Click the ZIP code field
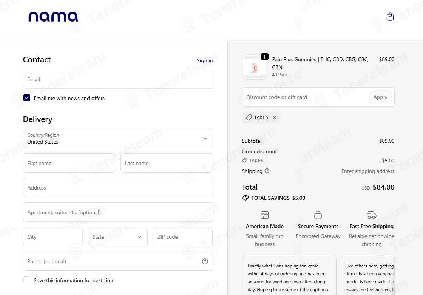The height and width of the screenshot is (295, 423). click(x=183, y=237)
